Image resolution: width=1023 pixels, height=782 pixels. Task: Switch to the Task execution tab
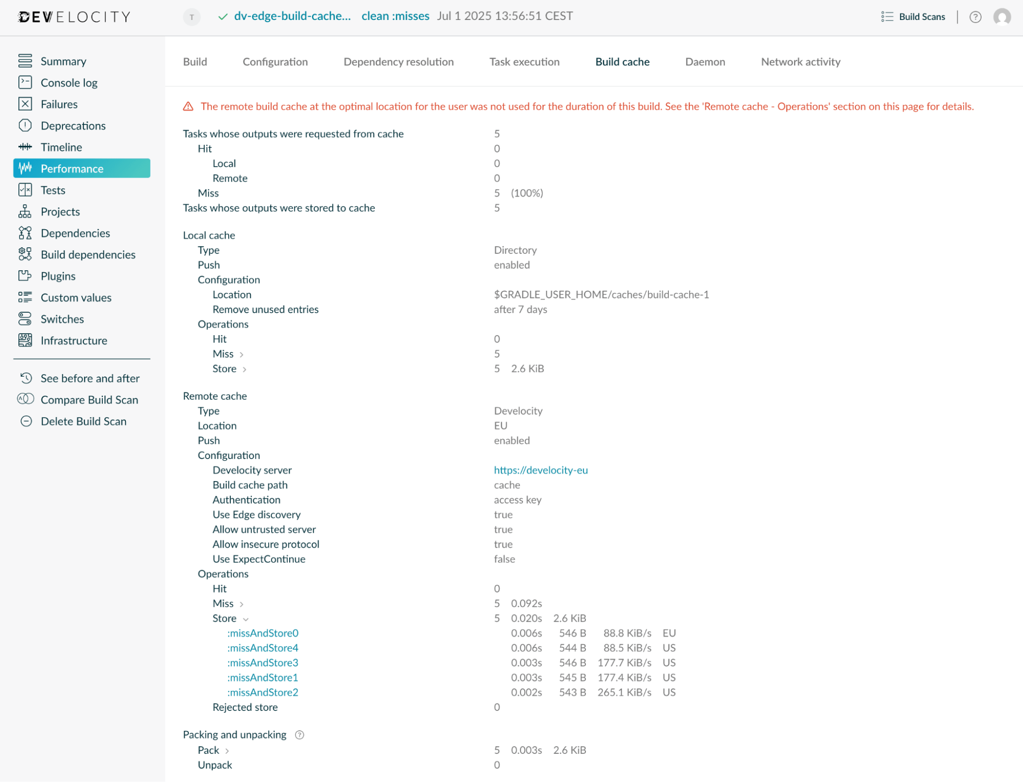(x=524, y=61)
